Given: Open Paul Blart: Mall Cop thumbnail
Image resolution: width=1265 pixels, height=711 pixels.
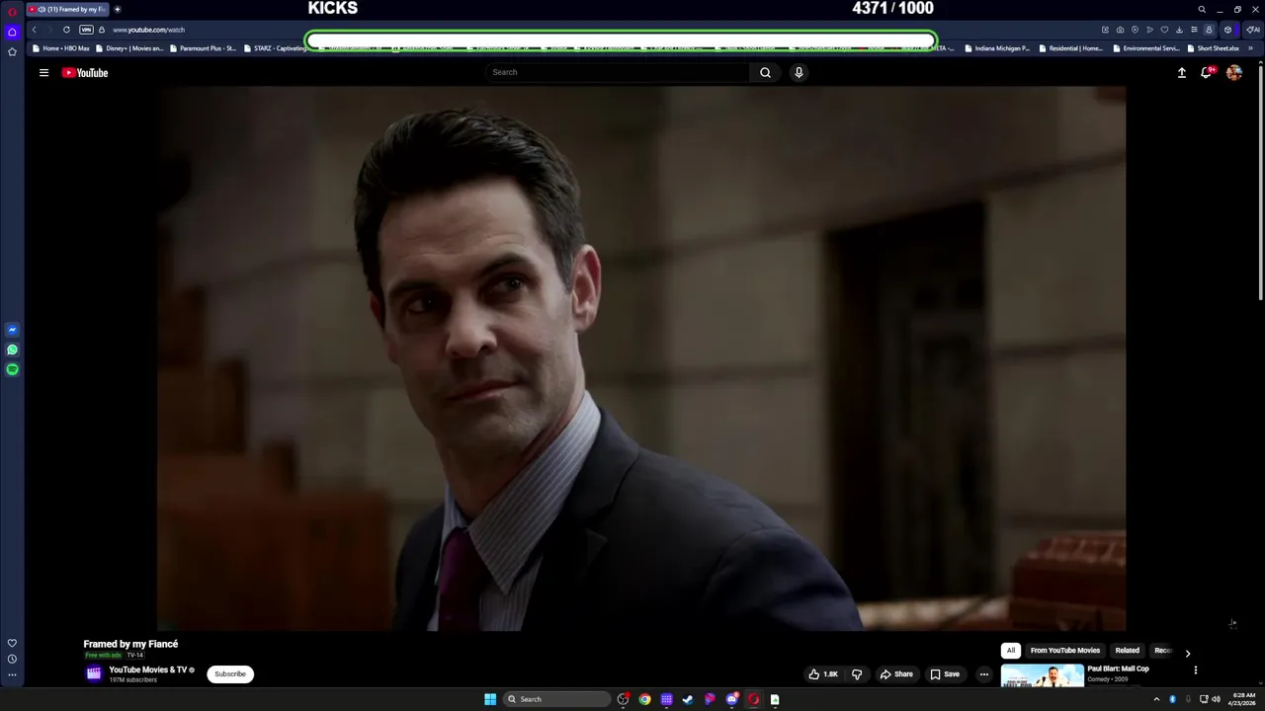Looking at the screenshot, I should tap(1042, 675).
